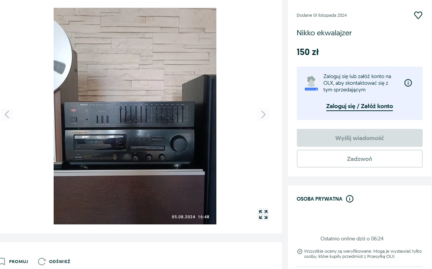Click the Wyślij wiadomość button
This screenshot has width=432, height=269.
tap(359, 138)
